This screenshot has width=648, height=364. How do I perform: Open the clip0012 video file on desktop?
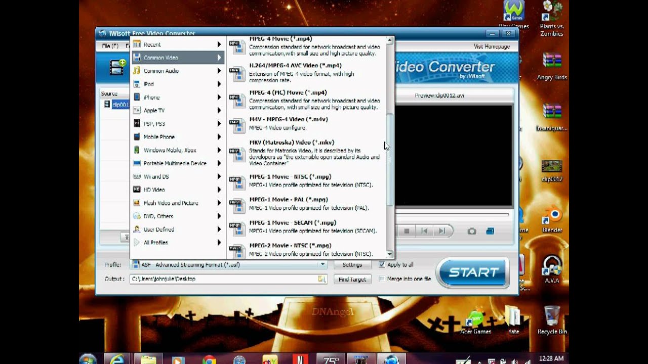552,171
